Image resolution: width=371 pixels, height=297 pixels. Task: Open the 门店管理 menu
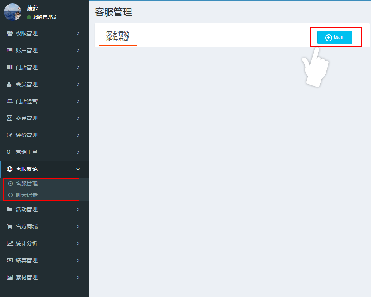coord(45,67)
